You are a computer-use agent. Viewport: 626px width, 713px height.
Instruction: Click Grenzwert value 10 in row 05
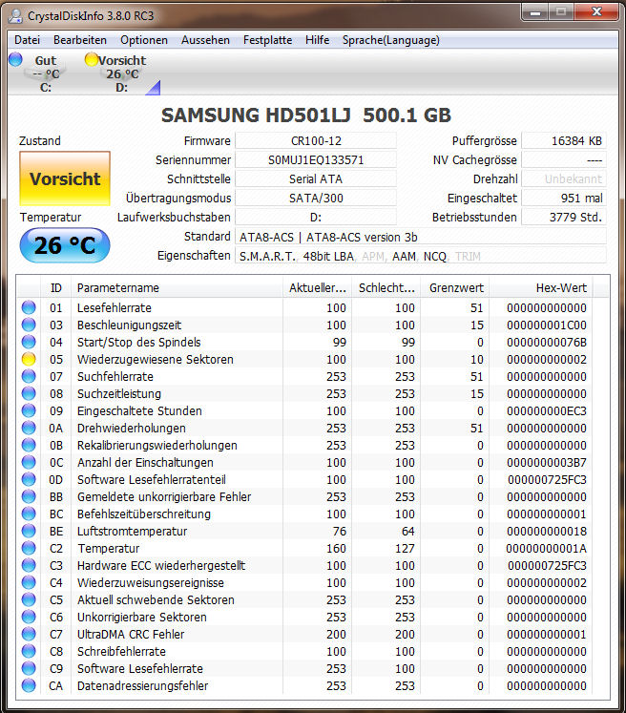(x=476, y=359)
